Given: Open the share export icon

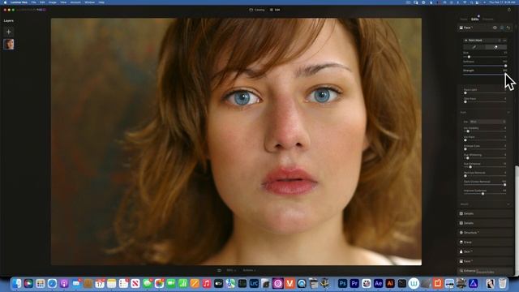Looking at the screenshot, I should click(x=509, y=10).
